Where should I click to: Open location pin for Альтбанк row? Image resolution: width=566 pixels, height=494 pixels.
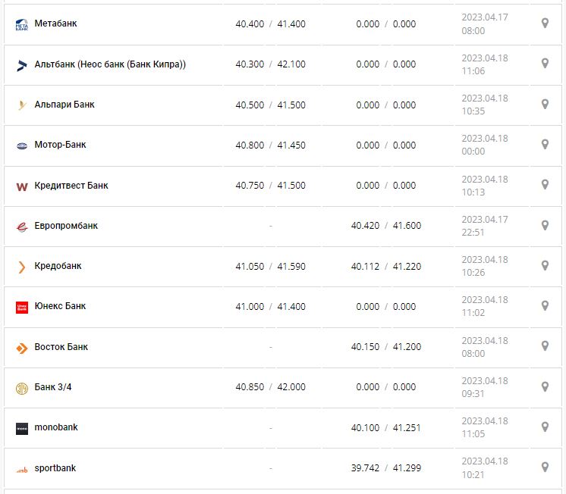tap(545, 64)
